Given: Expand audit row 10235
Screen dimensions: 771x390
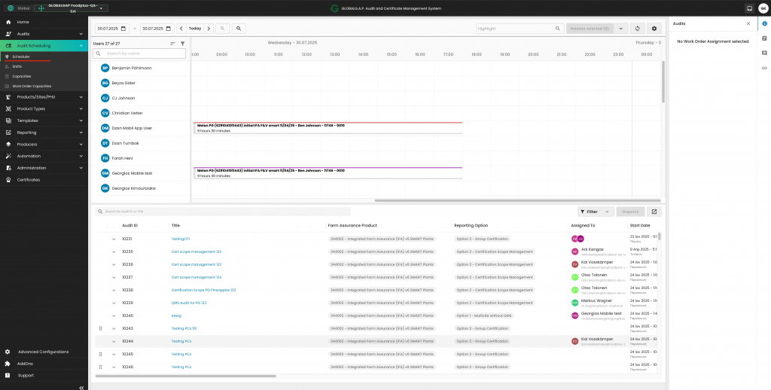Looking at the screenshot, I should 114,251.
